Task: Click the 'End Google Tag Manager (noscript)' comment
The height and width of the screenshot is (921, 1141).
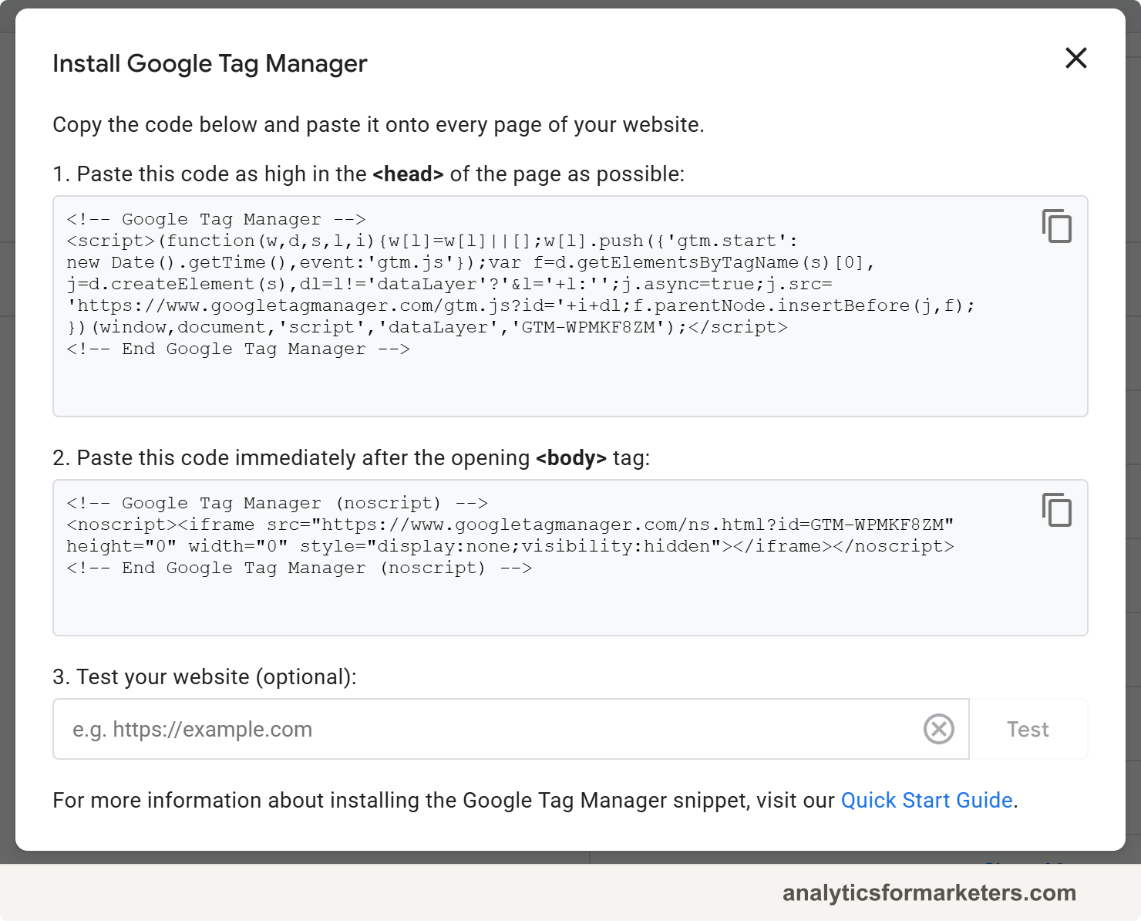Action: coord(299,568)
